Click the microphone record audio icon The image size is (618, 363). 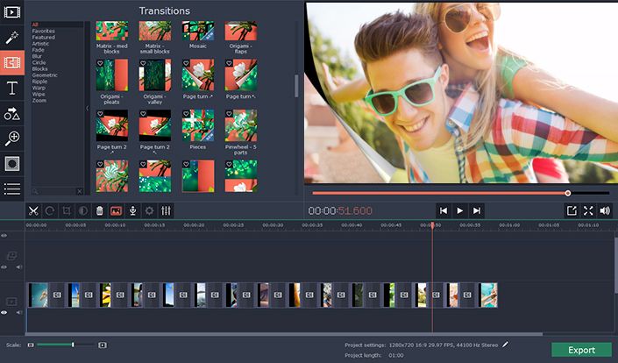click(132, 210)
